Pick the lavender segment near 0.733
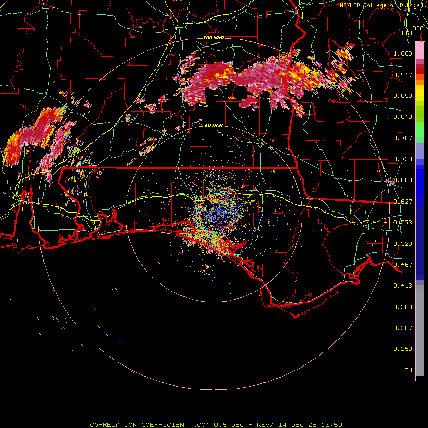Viewport: 428px width, 428px height. tap(420, 151)
